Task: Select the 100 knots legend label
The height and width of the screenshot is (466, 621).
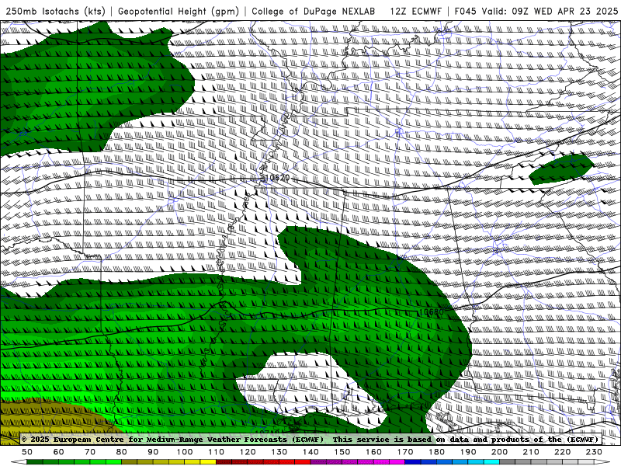Action: [185, 452]
